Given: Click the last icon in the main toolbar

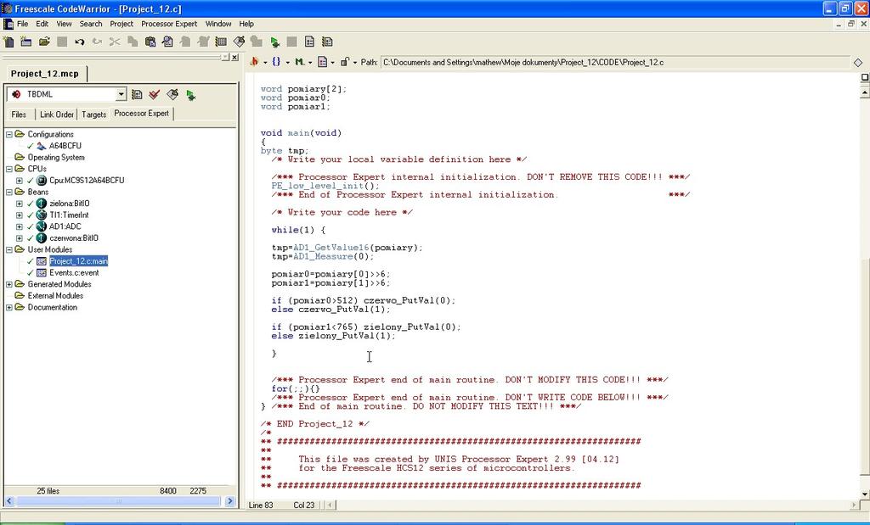Looking at the screenshot, I should (x=327, y=42).
